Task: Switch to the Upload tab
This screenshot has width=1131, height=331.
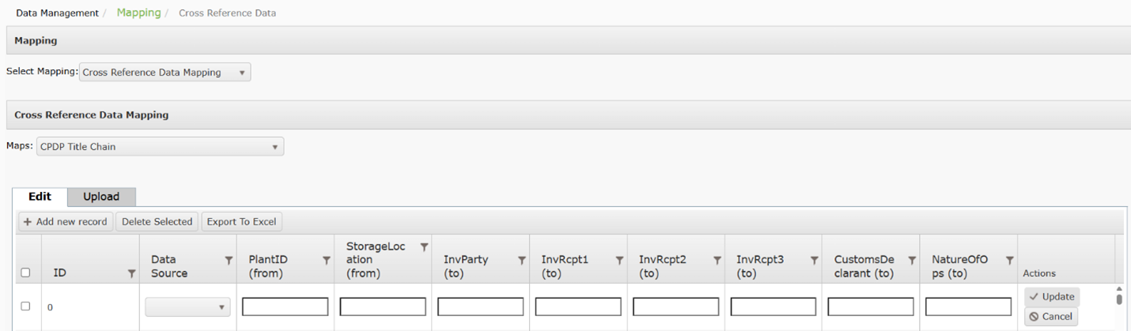Action: click(x=101, y=197)
